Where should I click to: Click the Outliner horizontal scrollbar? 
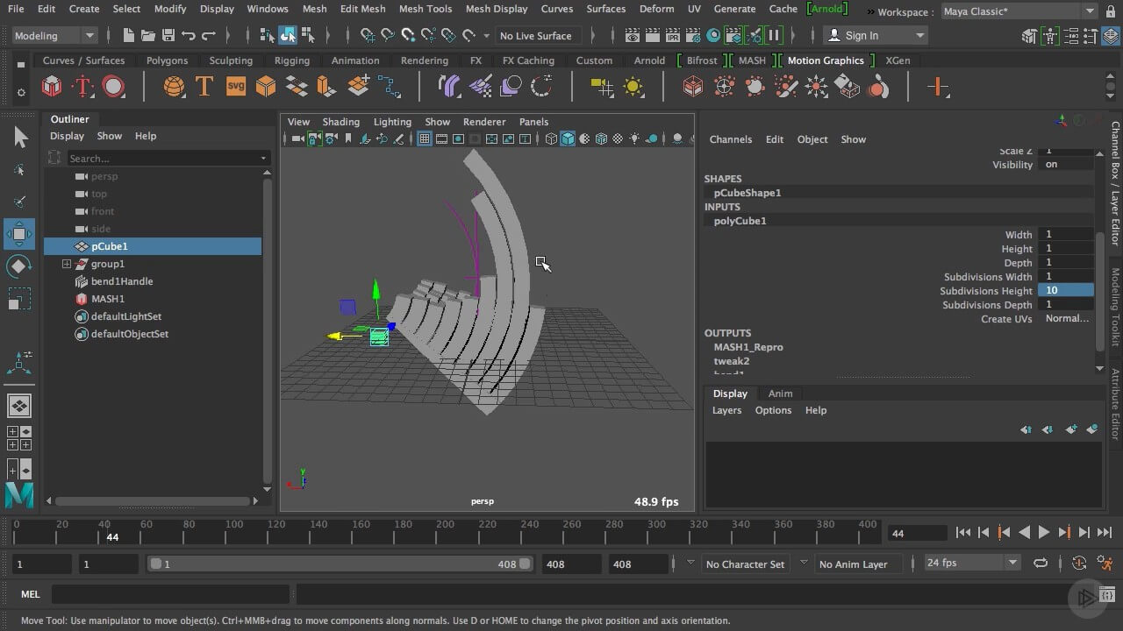coord(152,501)
